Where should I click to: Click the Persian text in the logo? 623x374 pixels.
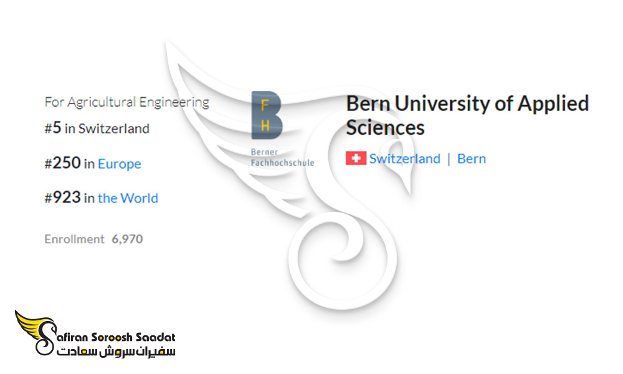116,352
